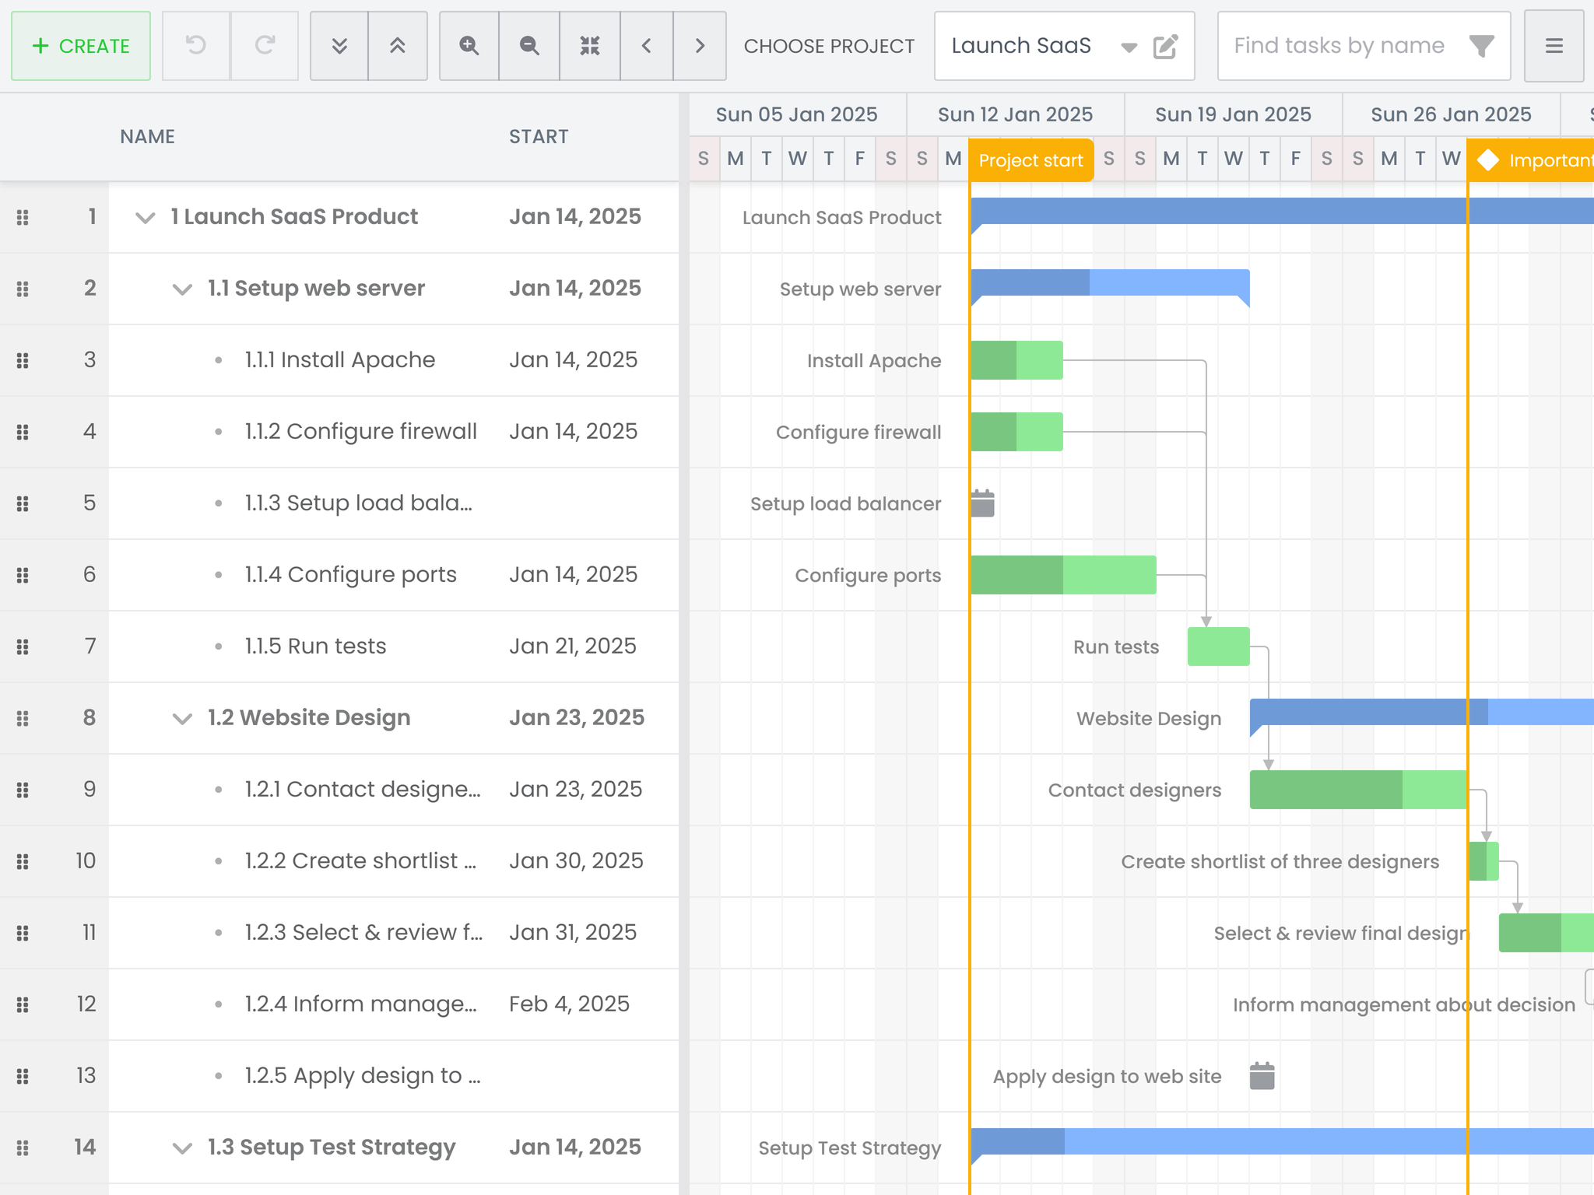Collapse the 1.2 Website Design group
This screenshot has height=1195, width=1594.
(182, 719)
